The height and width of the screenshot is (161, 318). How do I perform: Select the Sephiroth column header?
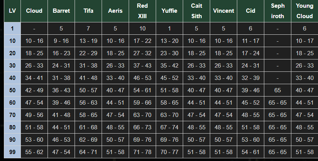pos(277,11)
